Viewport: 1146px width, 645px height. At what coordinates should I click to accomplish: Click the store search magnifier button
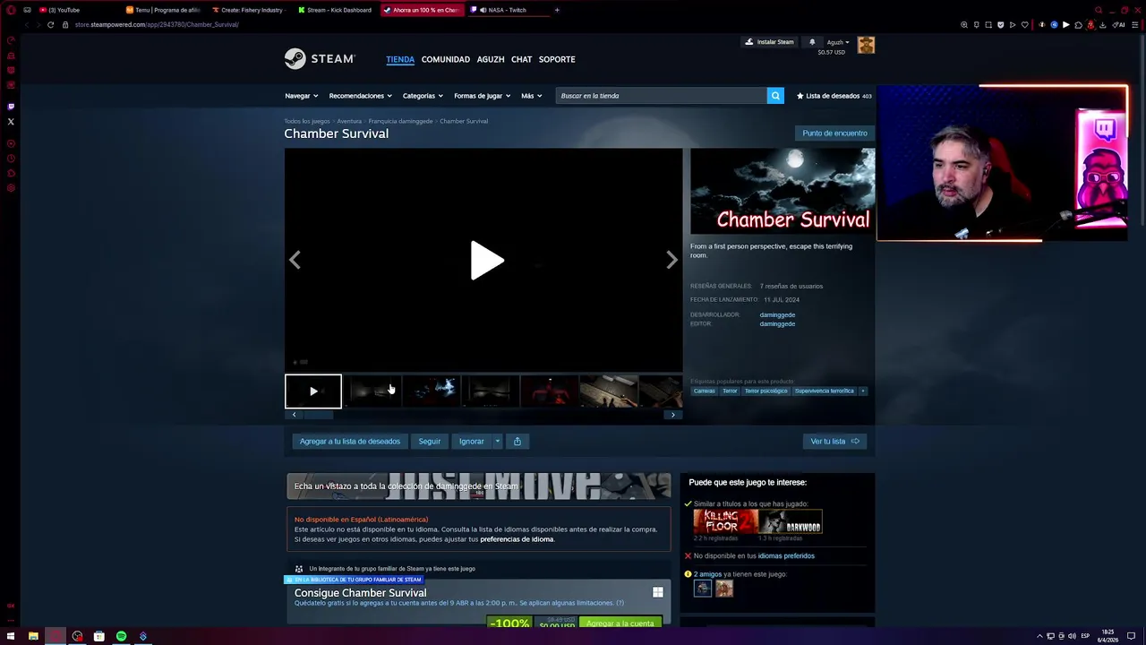tap(775, 96)
